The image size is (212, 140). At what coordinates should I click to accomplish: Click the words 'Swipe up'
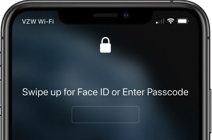tap(42, 92)
